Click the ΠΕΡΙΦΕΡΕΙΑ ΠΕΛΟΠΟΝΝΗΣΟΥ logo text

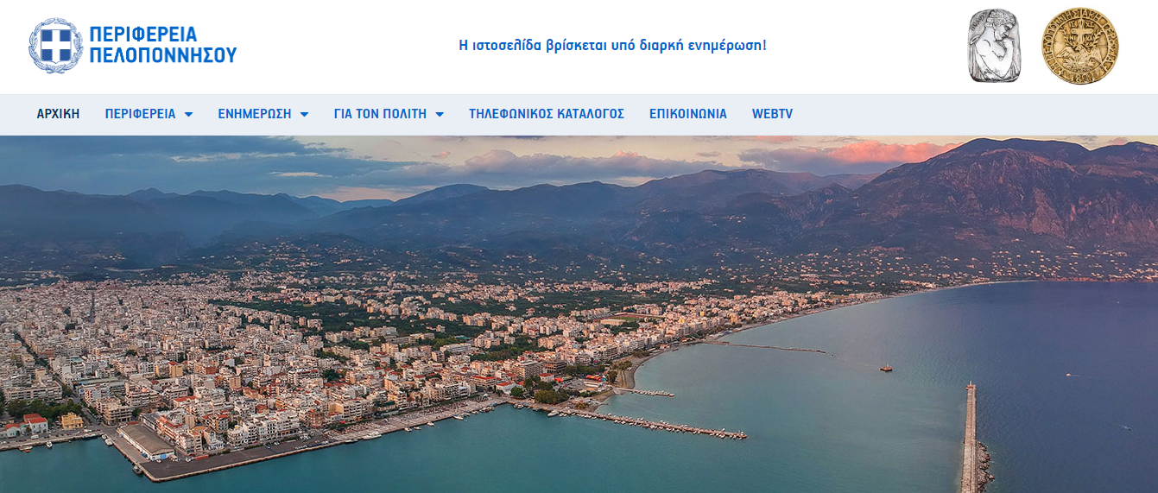click(162, 46)
